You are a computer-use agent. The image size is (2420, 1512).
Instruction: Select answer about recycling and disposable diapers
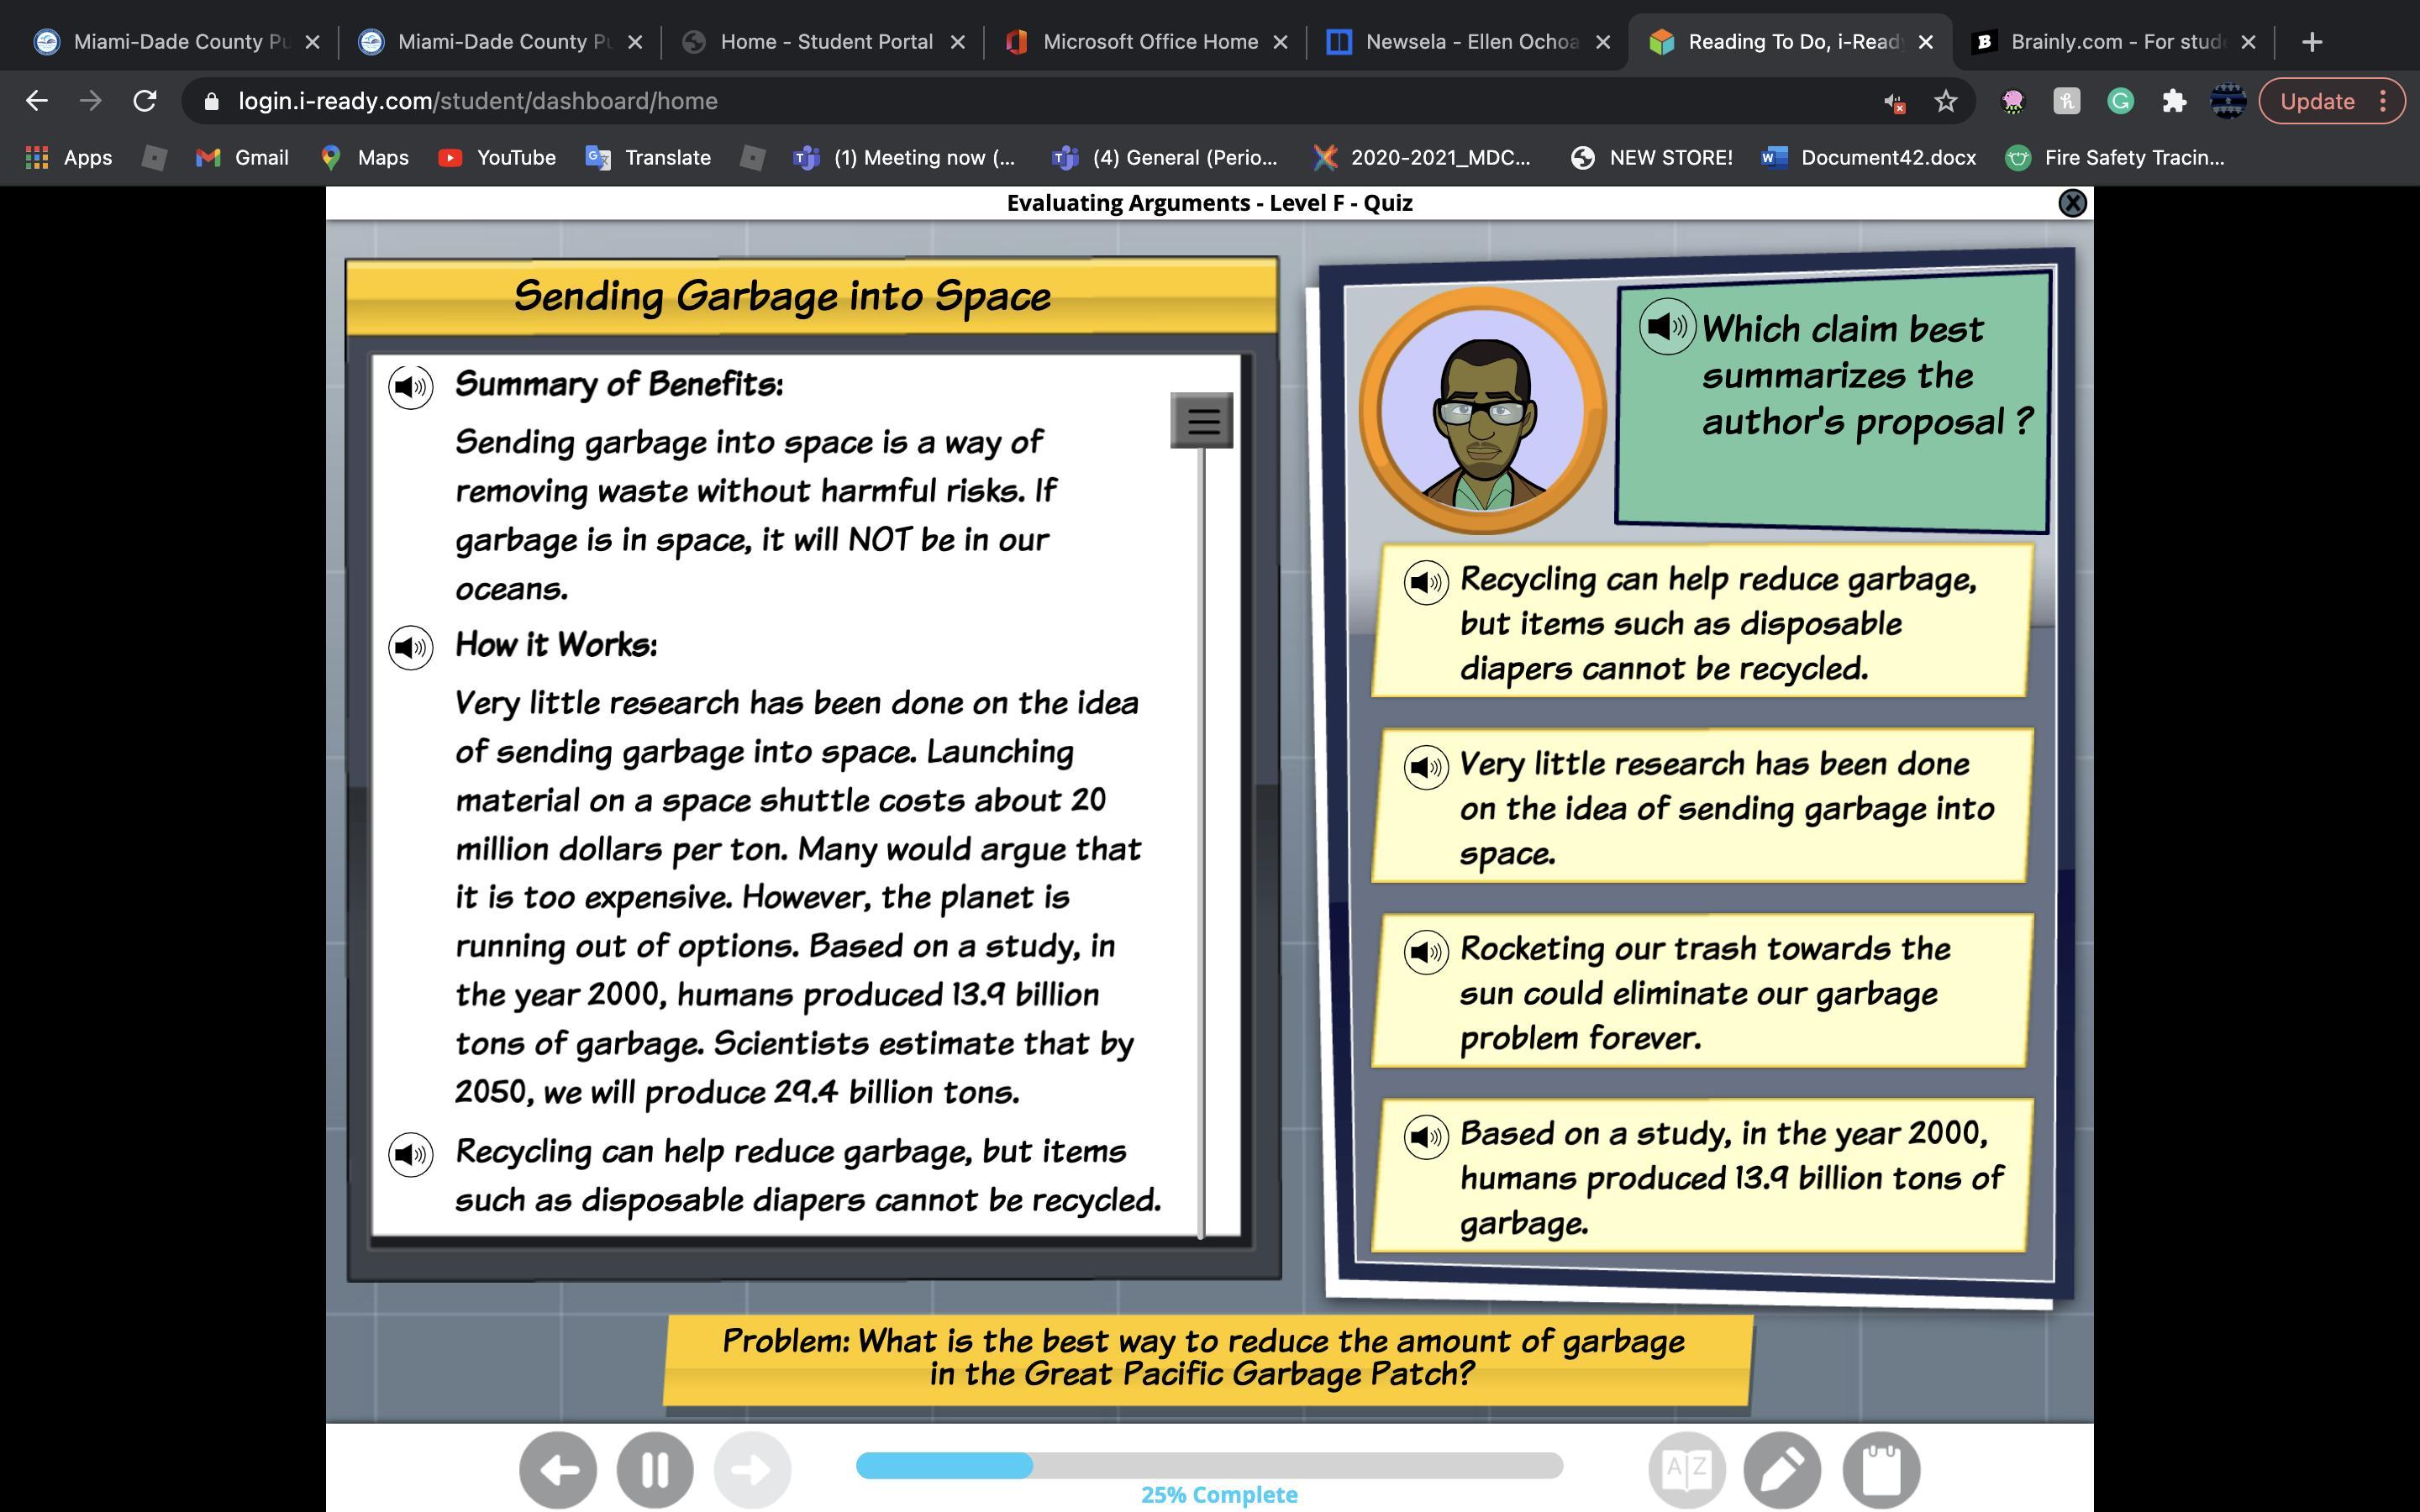pos(1716,623)
